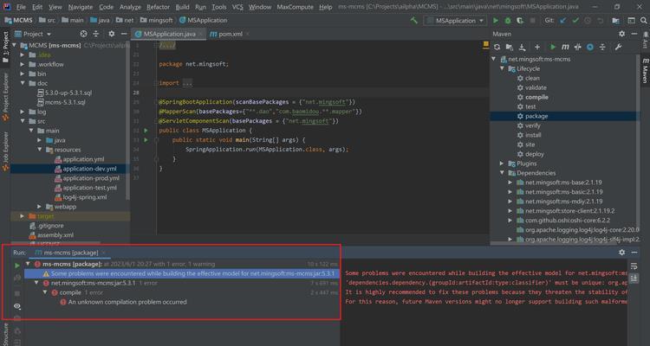Screen dimensions: 650x346
Task: Run Maven build green play icon
Action: click(x=553, y=48)
